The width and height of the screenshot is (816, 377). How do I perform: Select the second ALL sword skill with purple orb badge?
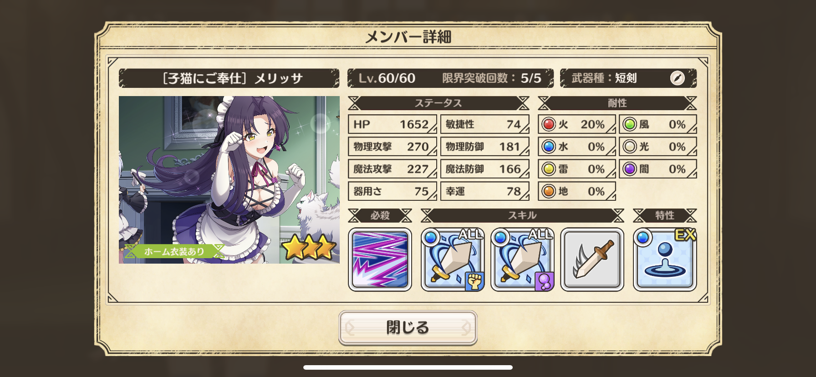pyautogui.click(x=522, y=260)
